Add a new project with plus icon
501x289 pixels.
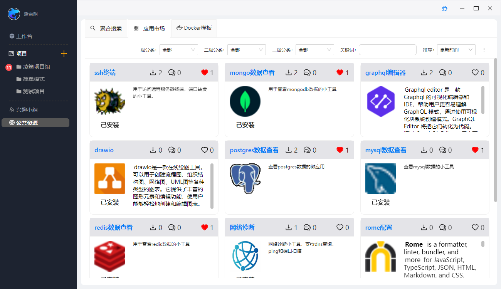(x=64, y=54)
